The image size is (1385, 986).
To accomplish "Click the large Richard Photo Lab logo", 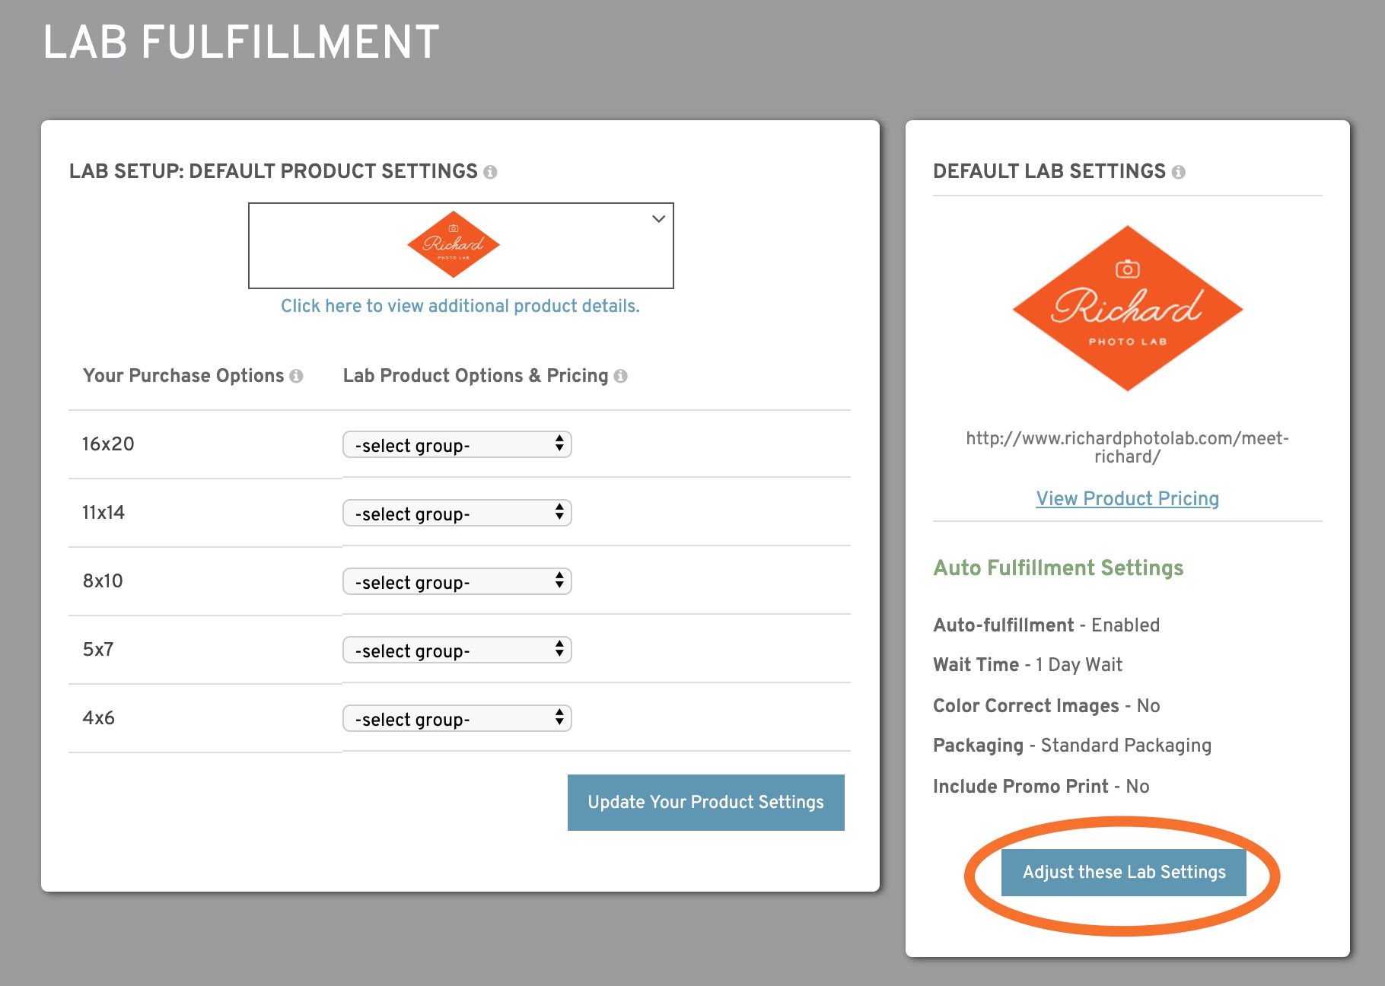I will coord(1127,308).
